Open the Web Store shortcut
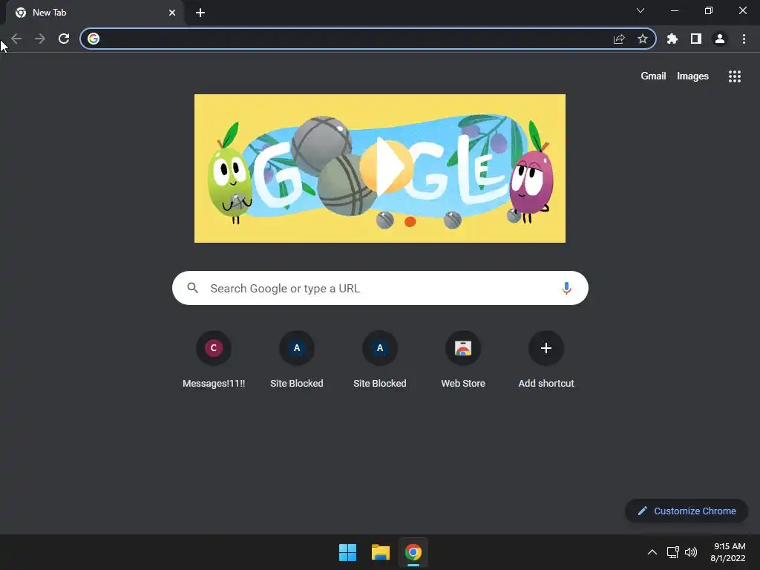Viewport: 760px width, 570px height. click(463, 360)
